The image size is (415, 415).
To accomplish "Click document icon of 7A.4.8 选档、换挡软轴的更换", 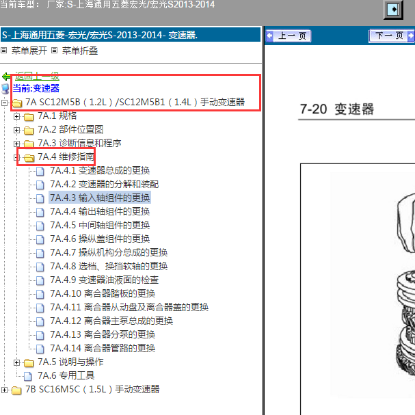I will click(40, 267).
